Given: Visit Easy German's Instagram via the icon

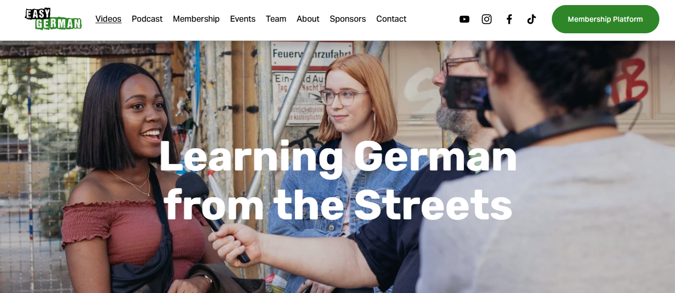Looking at the screenshot, I should tap(487, 19).
